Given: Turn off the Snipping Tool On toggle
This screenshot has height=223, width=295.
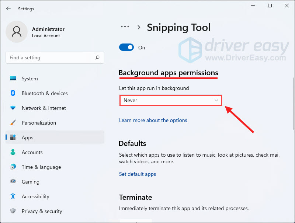Looking at the screenshot, I should click(126, 48).
